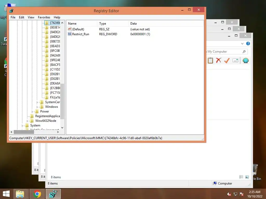This screenshot has height=199, width=266.
Task: Open Google Chrome from the taskbar
Action: tap(37, 194)
